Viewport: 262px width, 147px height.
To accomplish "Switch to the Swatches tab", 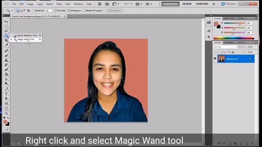I will tap(229, 18).
